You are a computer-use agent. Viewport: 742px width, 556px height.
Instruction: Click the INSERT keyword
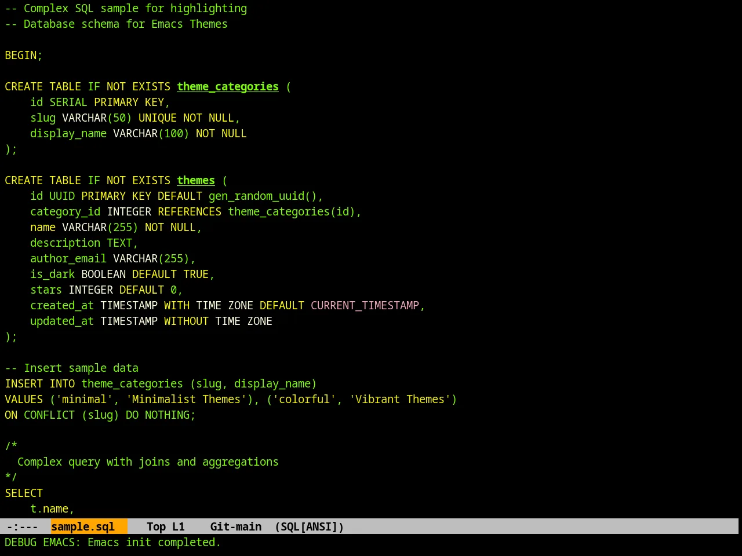24,383
